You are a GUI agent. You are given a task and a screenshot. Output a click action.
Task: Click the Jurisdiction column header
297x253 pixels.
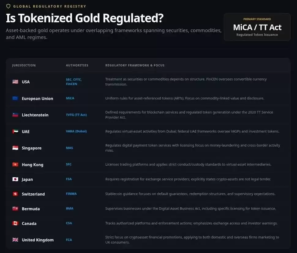tap(24, 65)
